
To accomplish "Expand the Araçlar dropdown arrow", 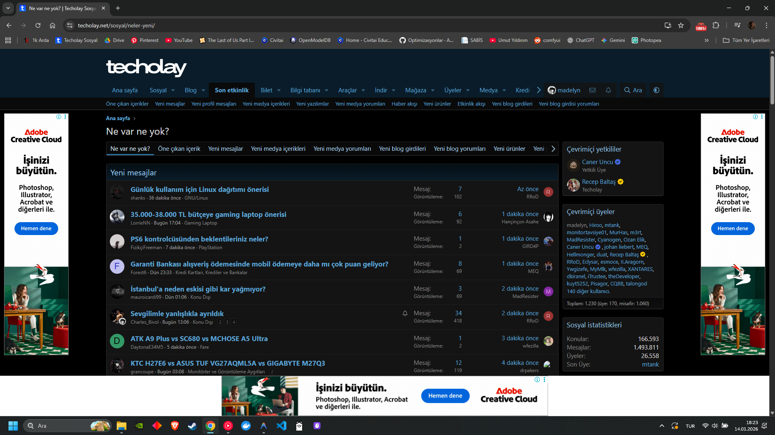I will pos(363,90).
